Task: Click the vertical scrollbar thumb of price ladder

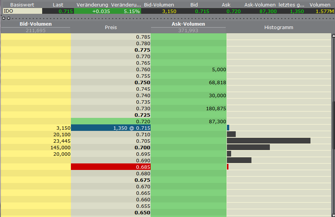Action: tap(333, 126)
